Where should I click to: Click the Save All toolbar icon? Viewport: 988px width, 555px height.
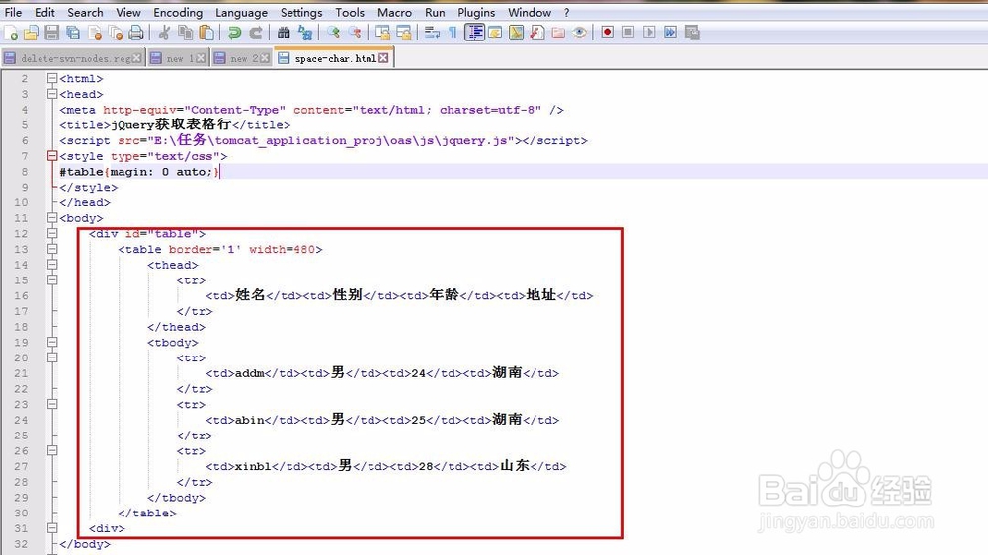(x=73, y=33)
